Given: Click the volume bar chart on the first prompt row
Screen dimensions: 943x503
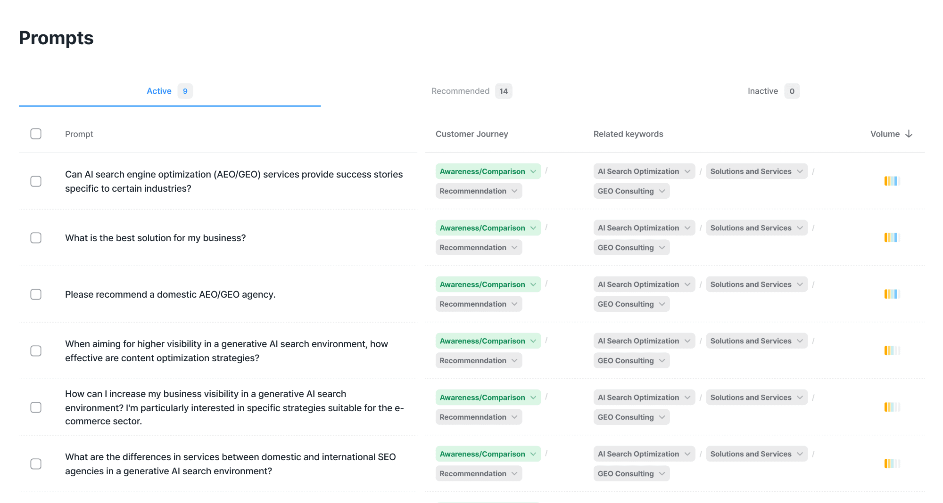Looking at the screenshot, I should coord(892,181).
